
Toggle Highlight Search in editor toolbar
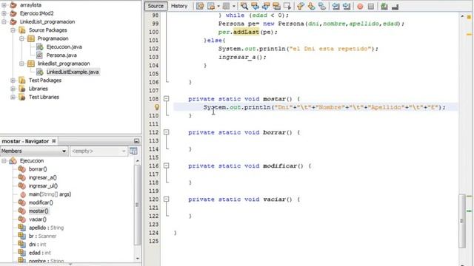[276, 6]
